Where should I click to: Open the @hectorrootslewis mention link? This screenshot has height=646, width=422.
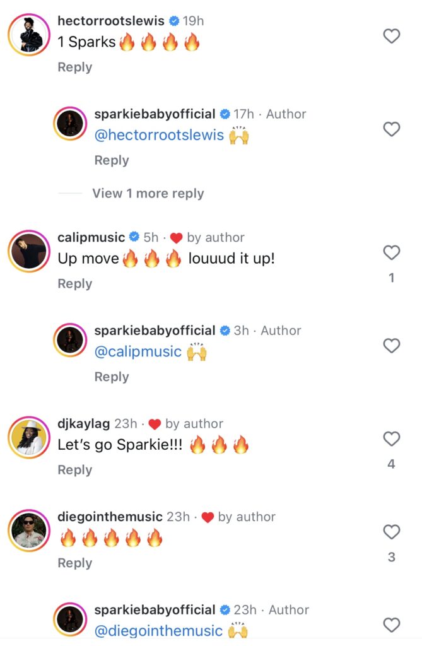pos(159,135)
